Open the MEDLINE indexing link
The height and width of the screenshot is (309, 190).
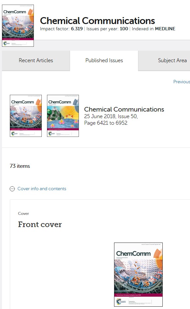165,29
